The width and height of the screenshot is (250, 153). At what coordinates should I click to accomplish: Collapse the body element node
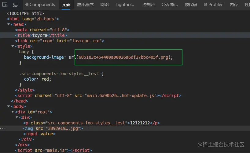click(x=9, y=106)
